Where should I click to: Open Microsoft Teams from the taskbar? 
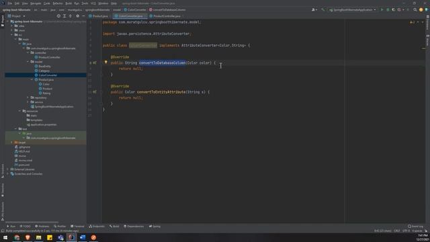point(60,237)
